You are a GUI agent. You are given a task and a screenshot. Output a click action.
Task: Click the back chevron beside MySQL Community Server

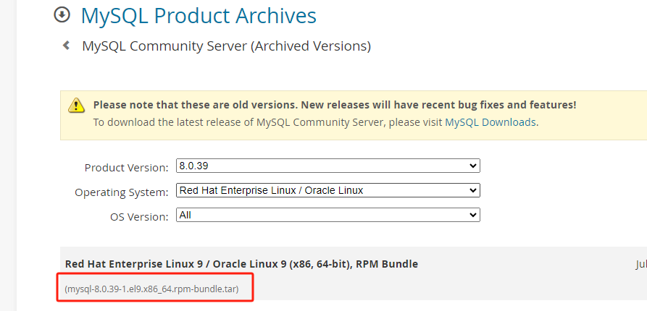66,46
